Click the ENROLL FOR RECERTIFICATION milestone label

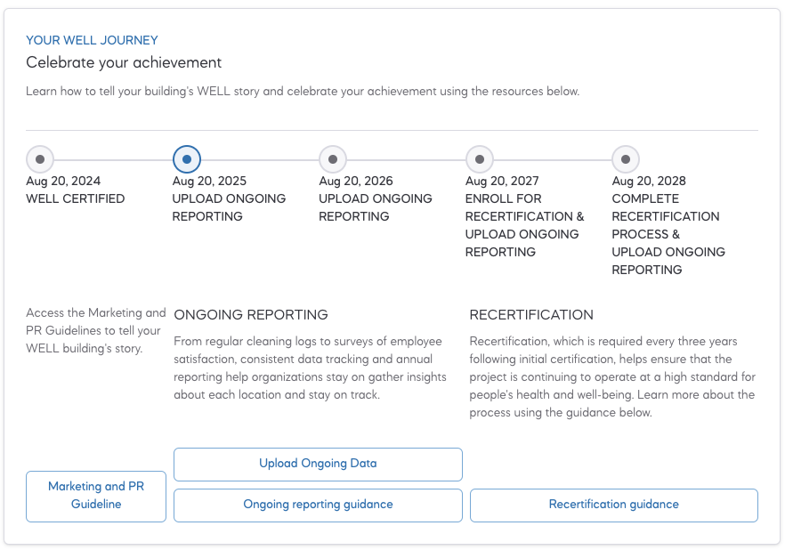click(525, 225)
